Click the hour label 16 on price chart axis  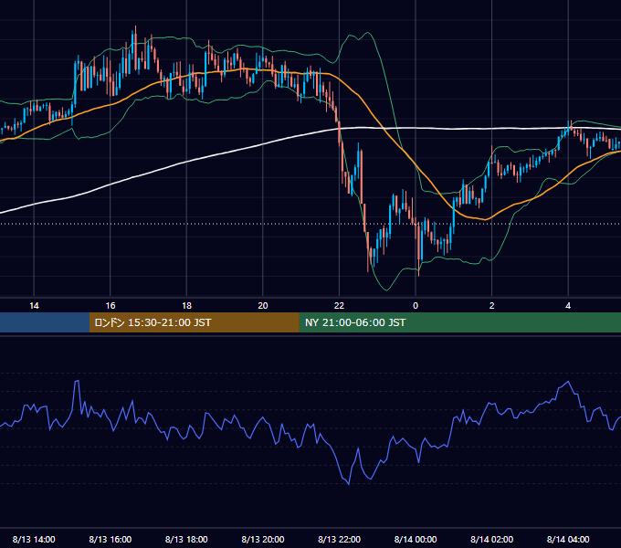pos(111,306)
